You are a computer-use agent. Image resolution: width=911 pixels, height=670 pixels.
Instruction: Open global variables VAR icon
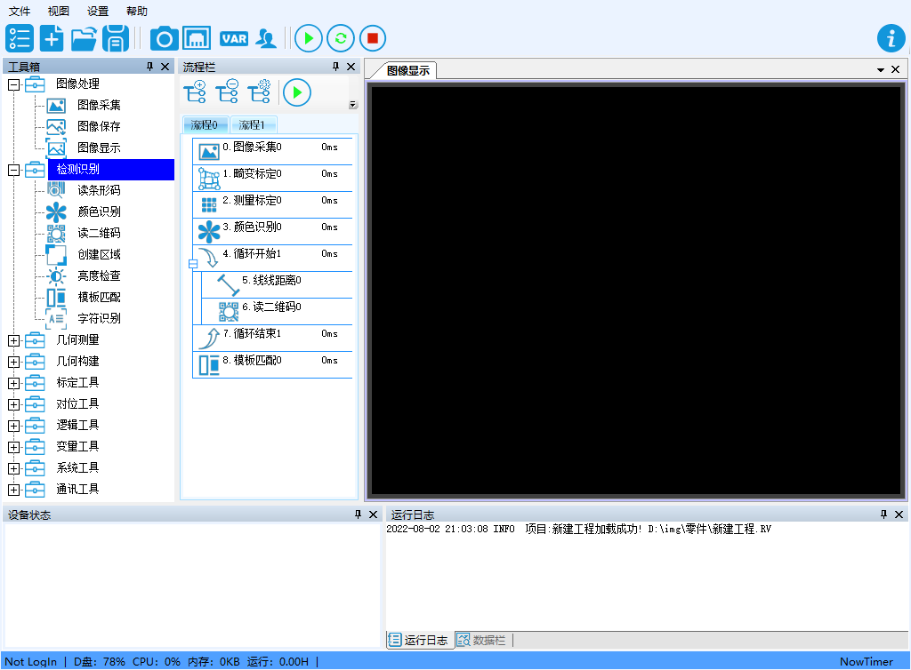click(x=234, y=39)
